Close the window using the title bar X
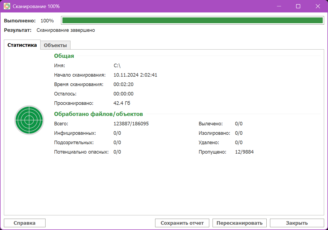This screenshot has width=328, height=230. [317, 6]
